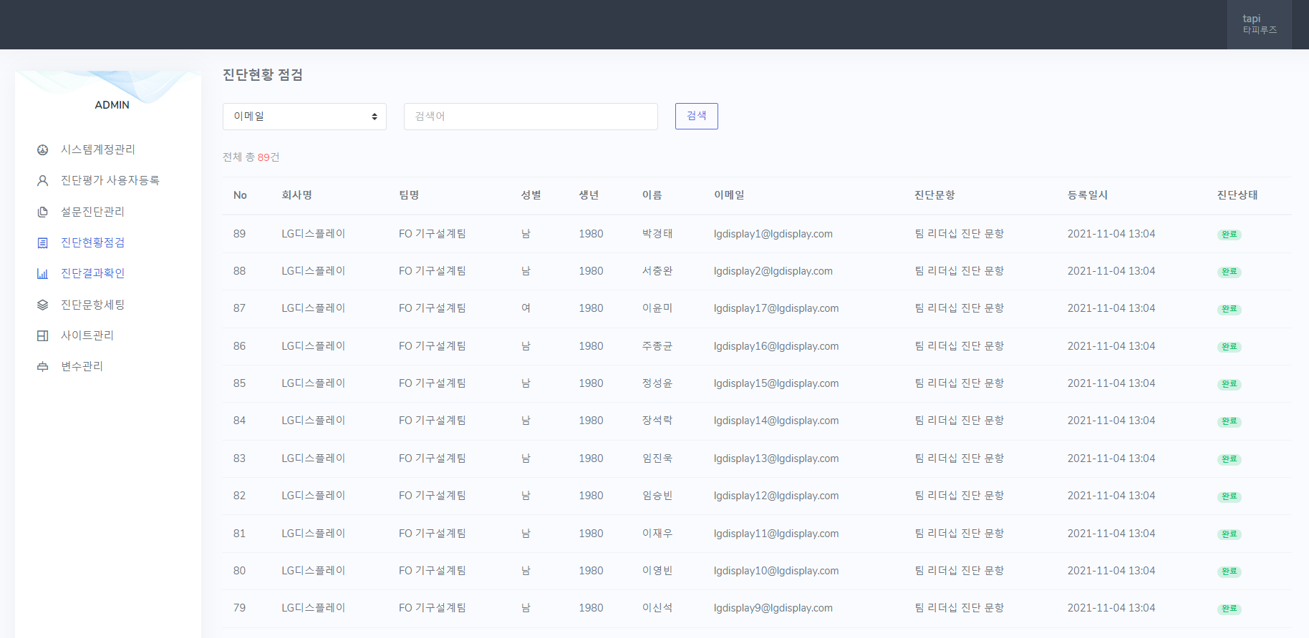
Task: Click the 진단현황 점검 page heading
Action: (x=263, y=75)
